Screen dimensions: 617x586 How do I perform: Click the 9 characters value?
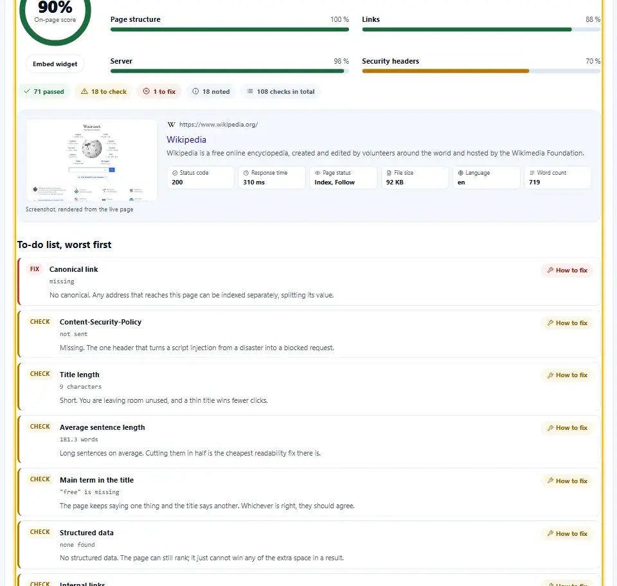pos(81,387)
